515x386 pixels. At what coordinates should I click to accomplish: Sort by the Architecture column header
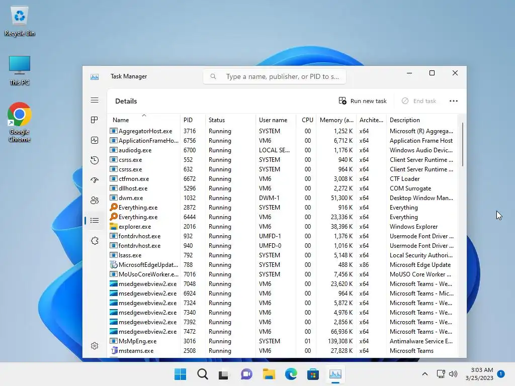coord(372,120)
